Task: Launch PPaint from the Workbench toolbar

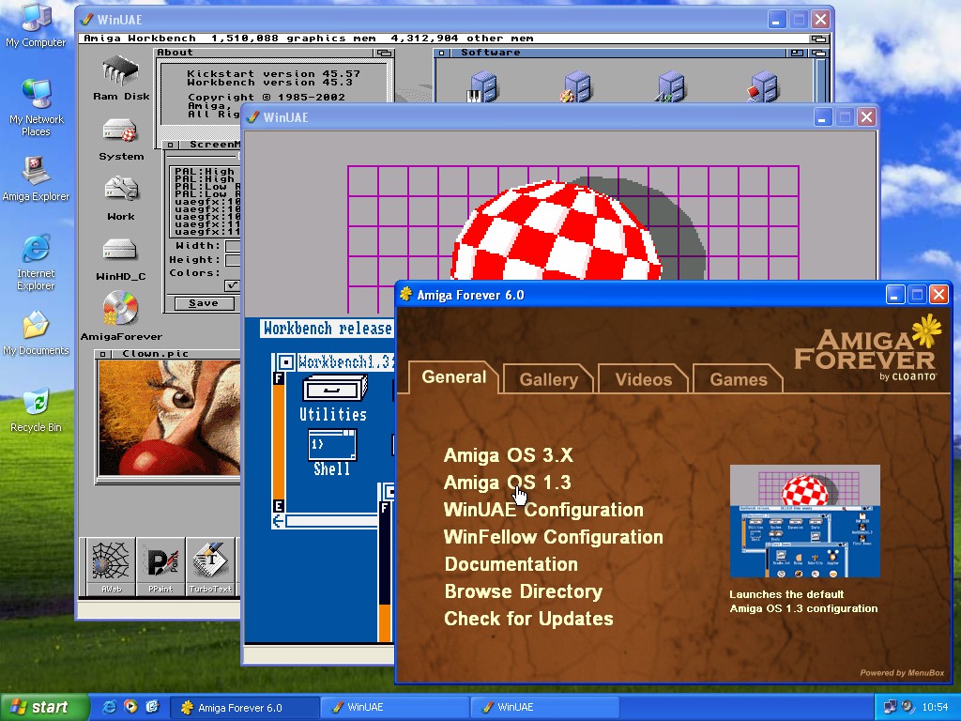Action: click(160, 566)
